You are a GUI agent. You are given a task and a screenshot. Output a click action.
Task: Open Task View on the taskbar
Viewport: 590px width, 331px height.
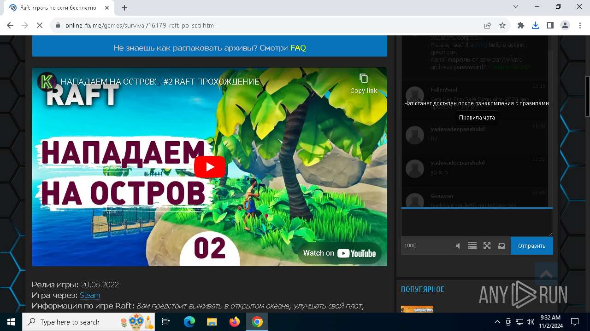coord(166,322)
